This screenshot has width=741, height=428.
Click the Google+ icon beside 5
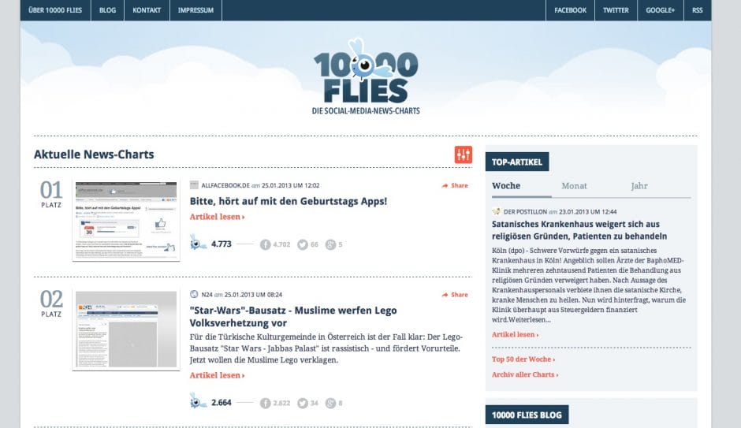click(x=330, y=244)
